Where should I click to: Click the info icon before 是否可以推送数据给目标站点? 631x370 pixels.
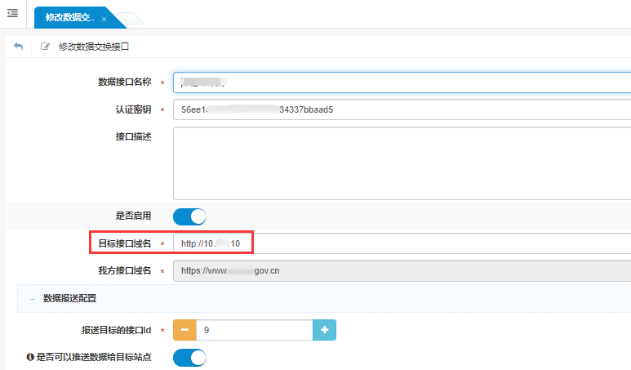pyautogui.click(x=29, y=358)
